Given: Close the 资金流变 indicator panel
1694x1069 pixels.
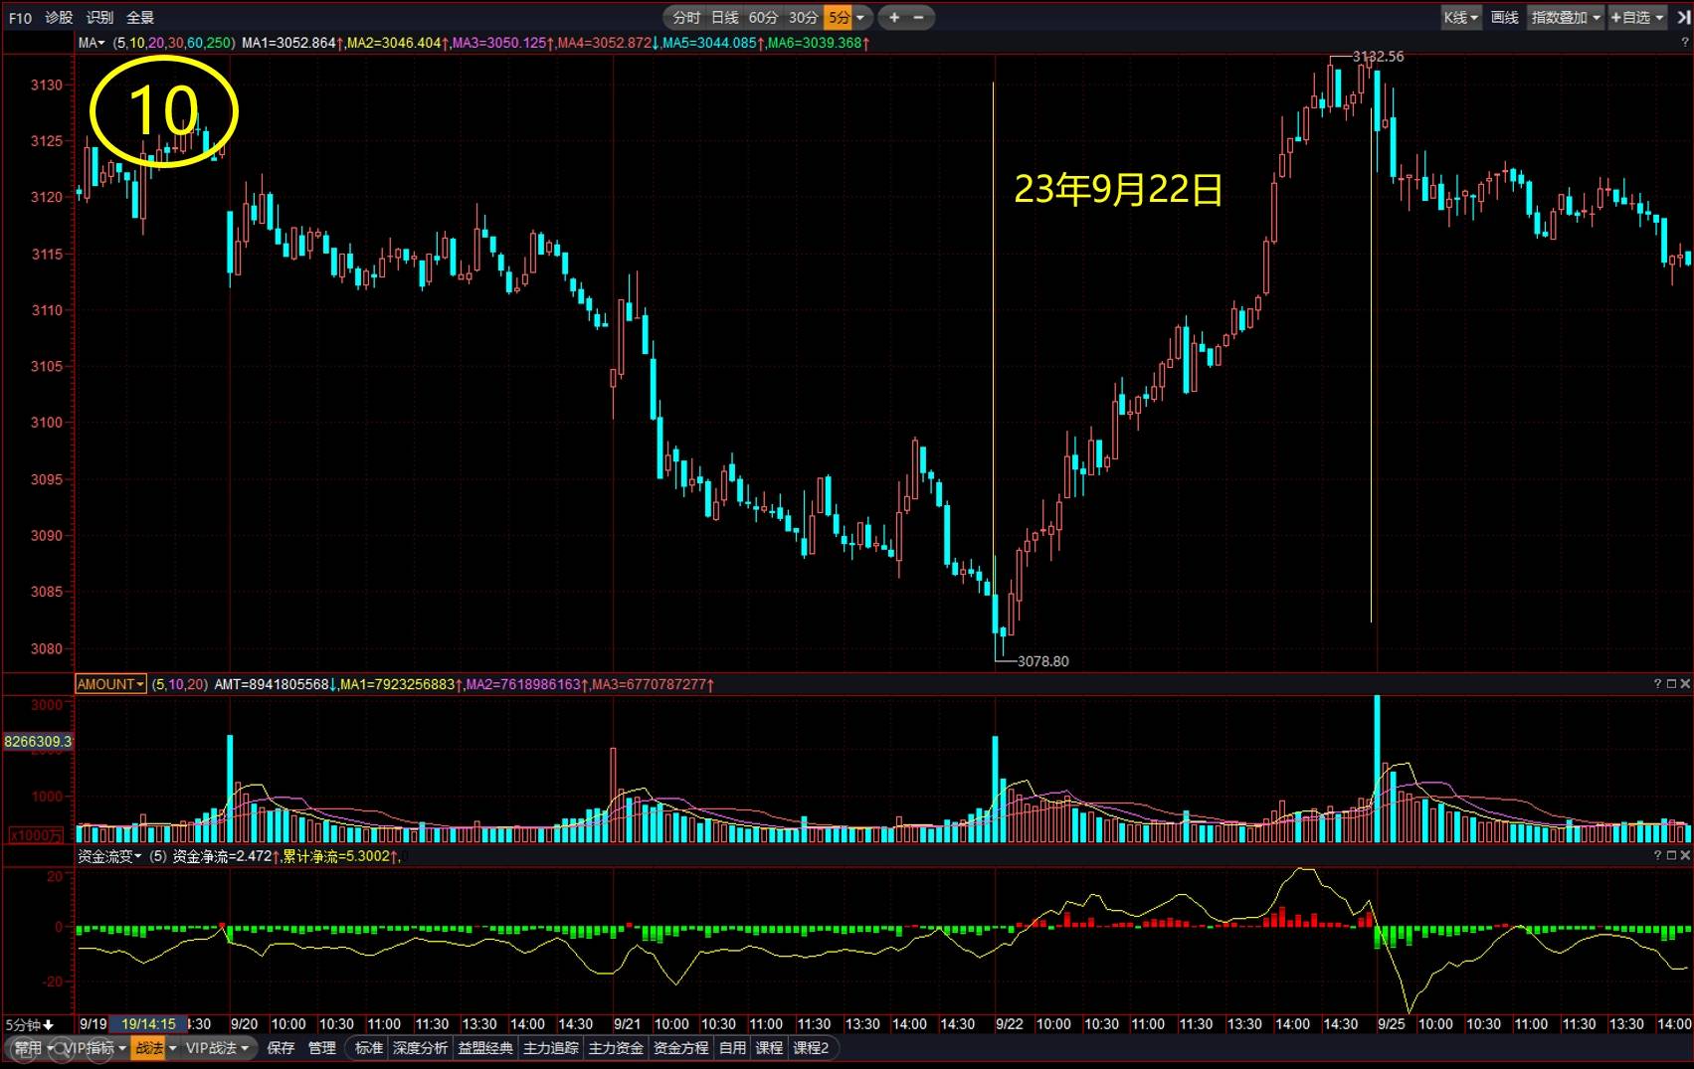Looking at the screenshot, I should (1685, 855).
